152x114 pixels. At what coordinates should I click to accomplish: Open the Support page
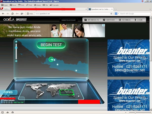click(109, 20)
